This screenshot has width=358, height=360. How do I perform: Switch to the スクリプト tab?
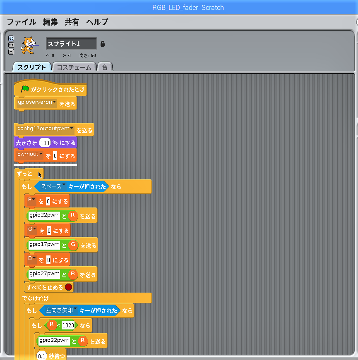point(32,67)
